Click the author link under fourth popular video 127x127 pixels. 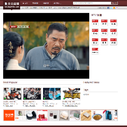[71, 106]
